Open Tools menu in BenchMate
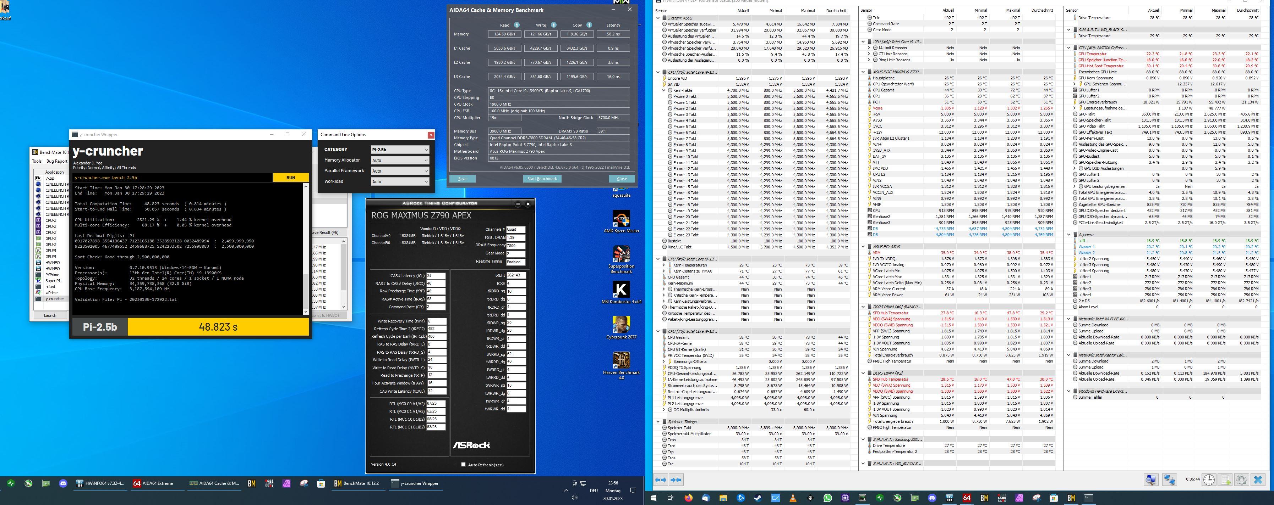This screenshot has height=505, width=1274. point(37,161)
